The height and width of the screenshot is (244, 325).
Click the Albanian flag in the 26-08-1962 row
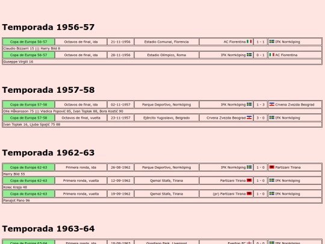(271, 167)
